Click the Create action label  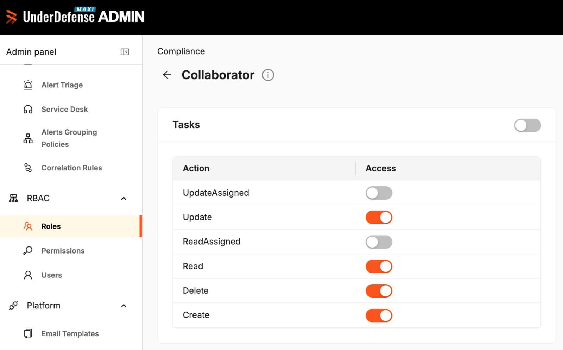[196, 315]
